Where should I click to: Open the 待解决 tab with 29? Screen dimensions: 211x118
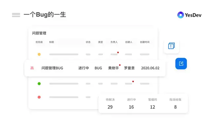click(x=110, y=104)
